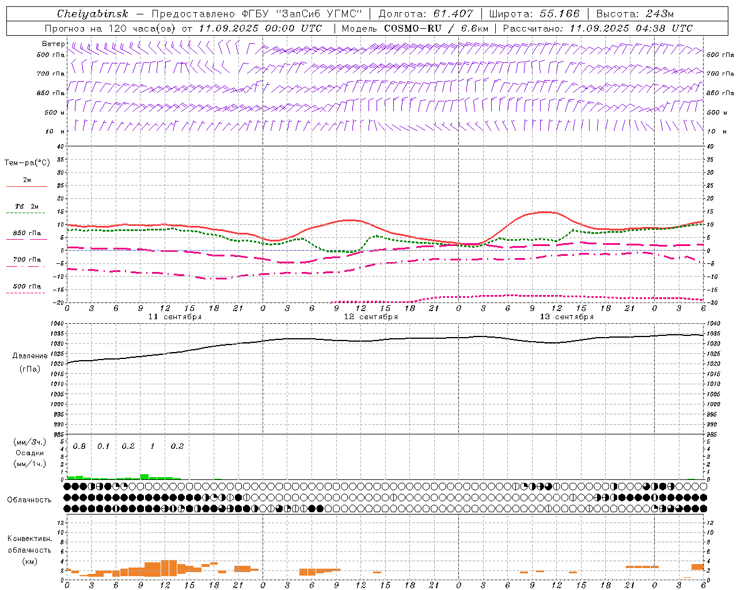Click the 'Рассчитано: 11.09.2025 04:38 UTC' timestamp

pos(598,28)
